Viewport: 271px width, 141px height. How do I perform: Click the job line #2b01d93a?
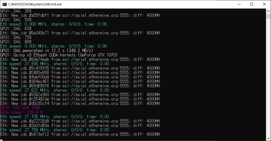point(80,126)
